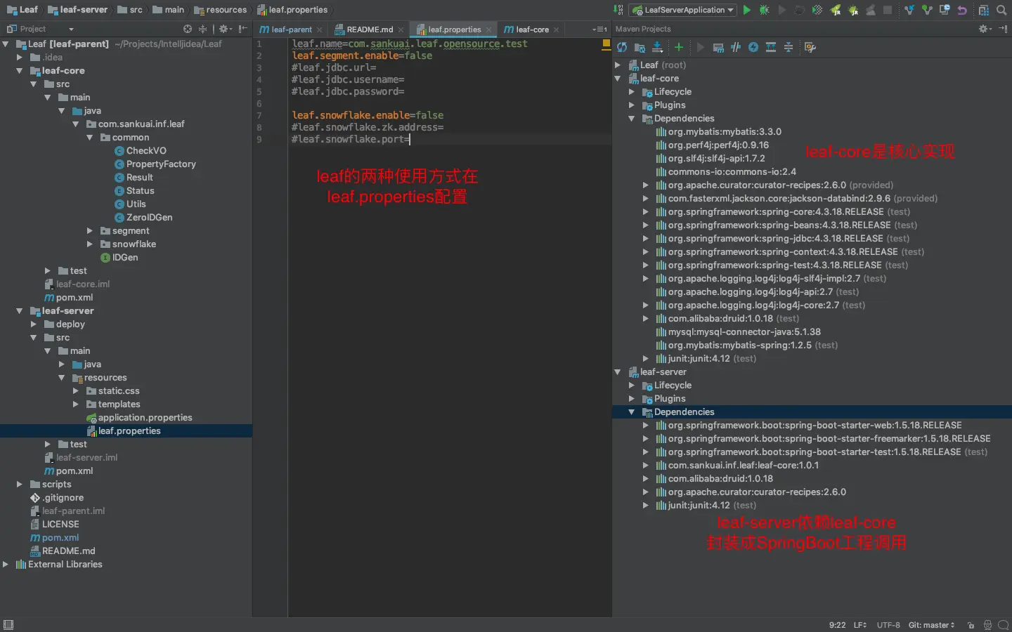Viewport: 1012px width, 632px height.
Task: Run with Coverage icon in main toolbar
Action: pos(817,10)
